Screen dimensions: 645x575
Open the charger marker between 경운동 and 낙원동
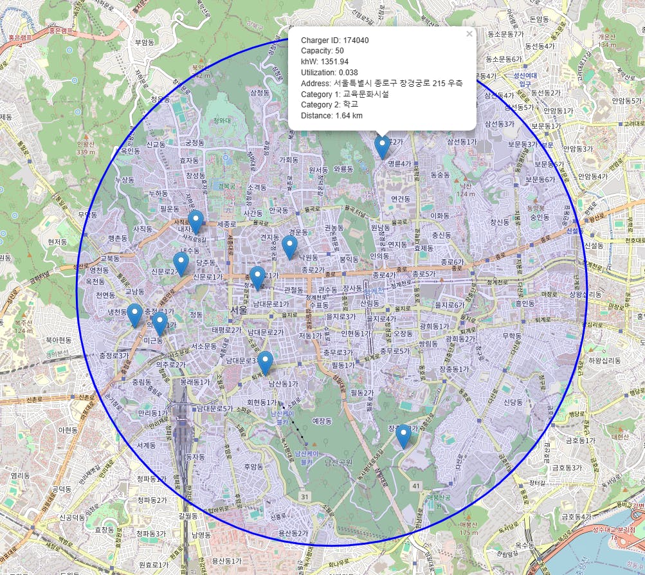(289, 247)
